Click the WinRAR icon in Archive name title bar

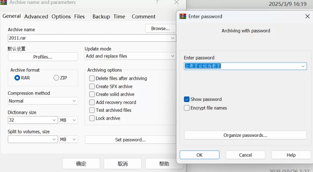4,2
